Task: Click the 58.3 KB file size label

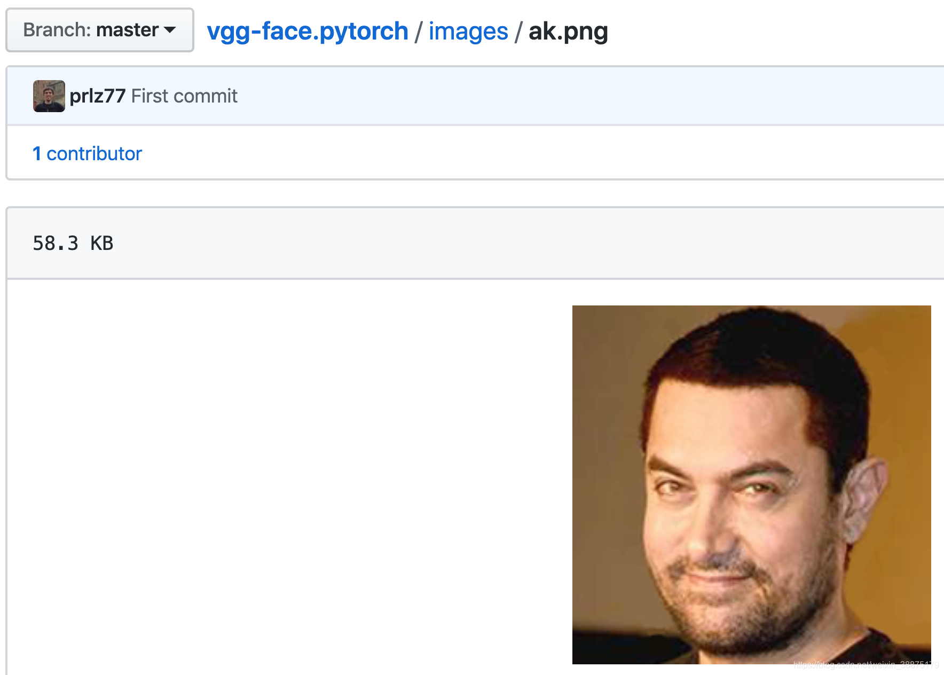Action: tap(73, 243)
